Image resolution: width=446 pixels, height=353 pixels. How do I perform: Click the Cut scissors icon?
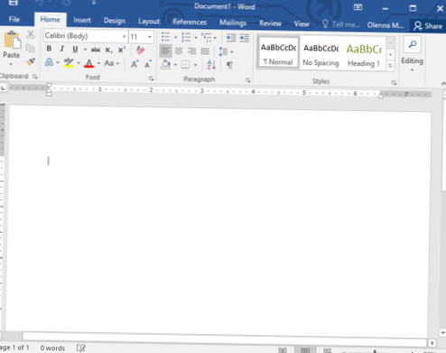(x=30, y=35)
